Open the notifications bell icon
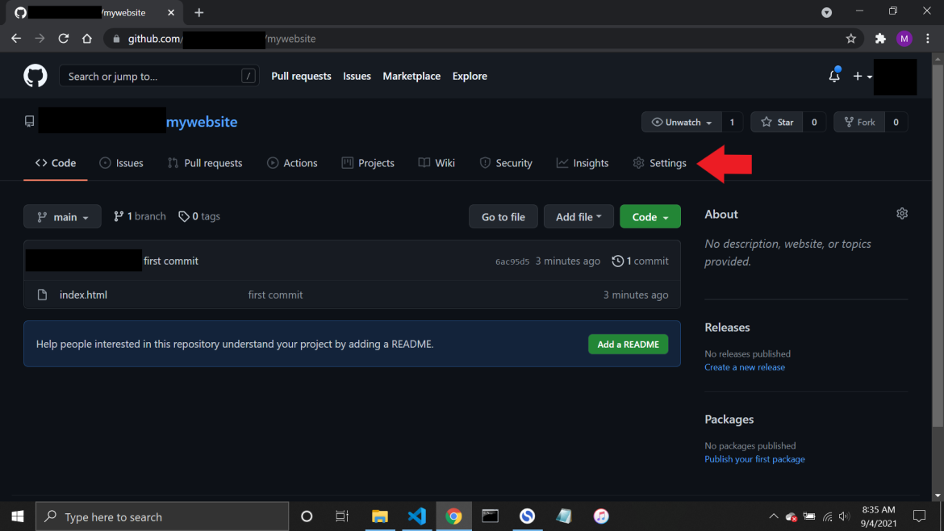The image size is (944, 531). coord(833,75)
